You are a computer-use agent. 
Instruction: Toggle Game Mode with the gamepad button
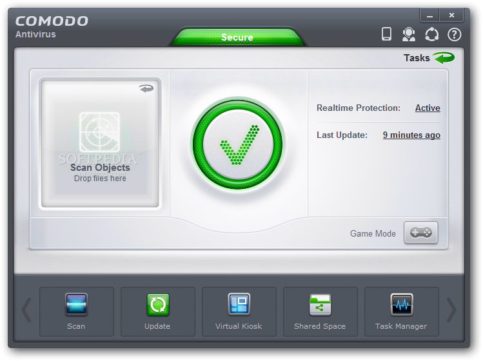click(421, 233)
